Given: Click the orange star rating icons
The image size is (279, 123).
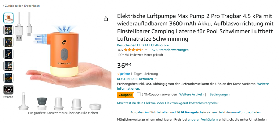Looking at the screenshot, I should tap(133, 50).
